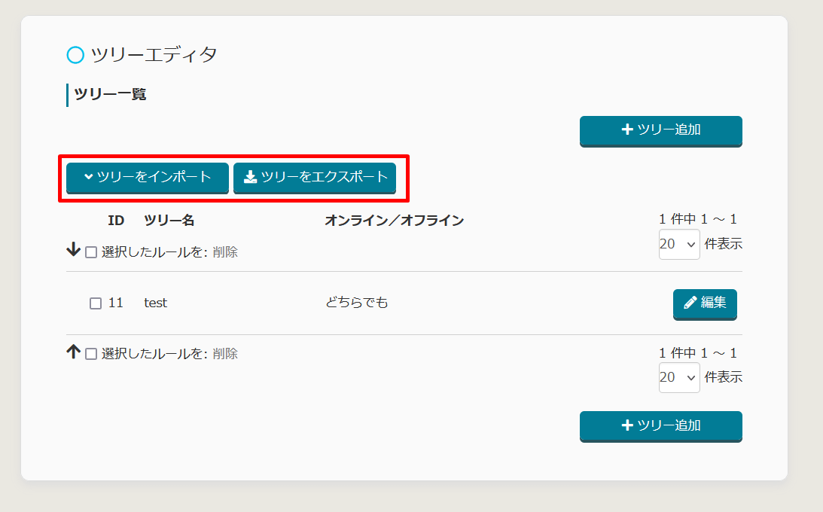Image resolution: width=823 pixels, height=512 pixels.
Task: Click the download icon on ツリーをエクスポート
Action: click(x=251, y=177)
